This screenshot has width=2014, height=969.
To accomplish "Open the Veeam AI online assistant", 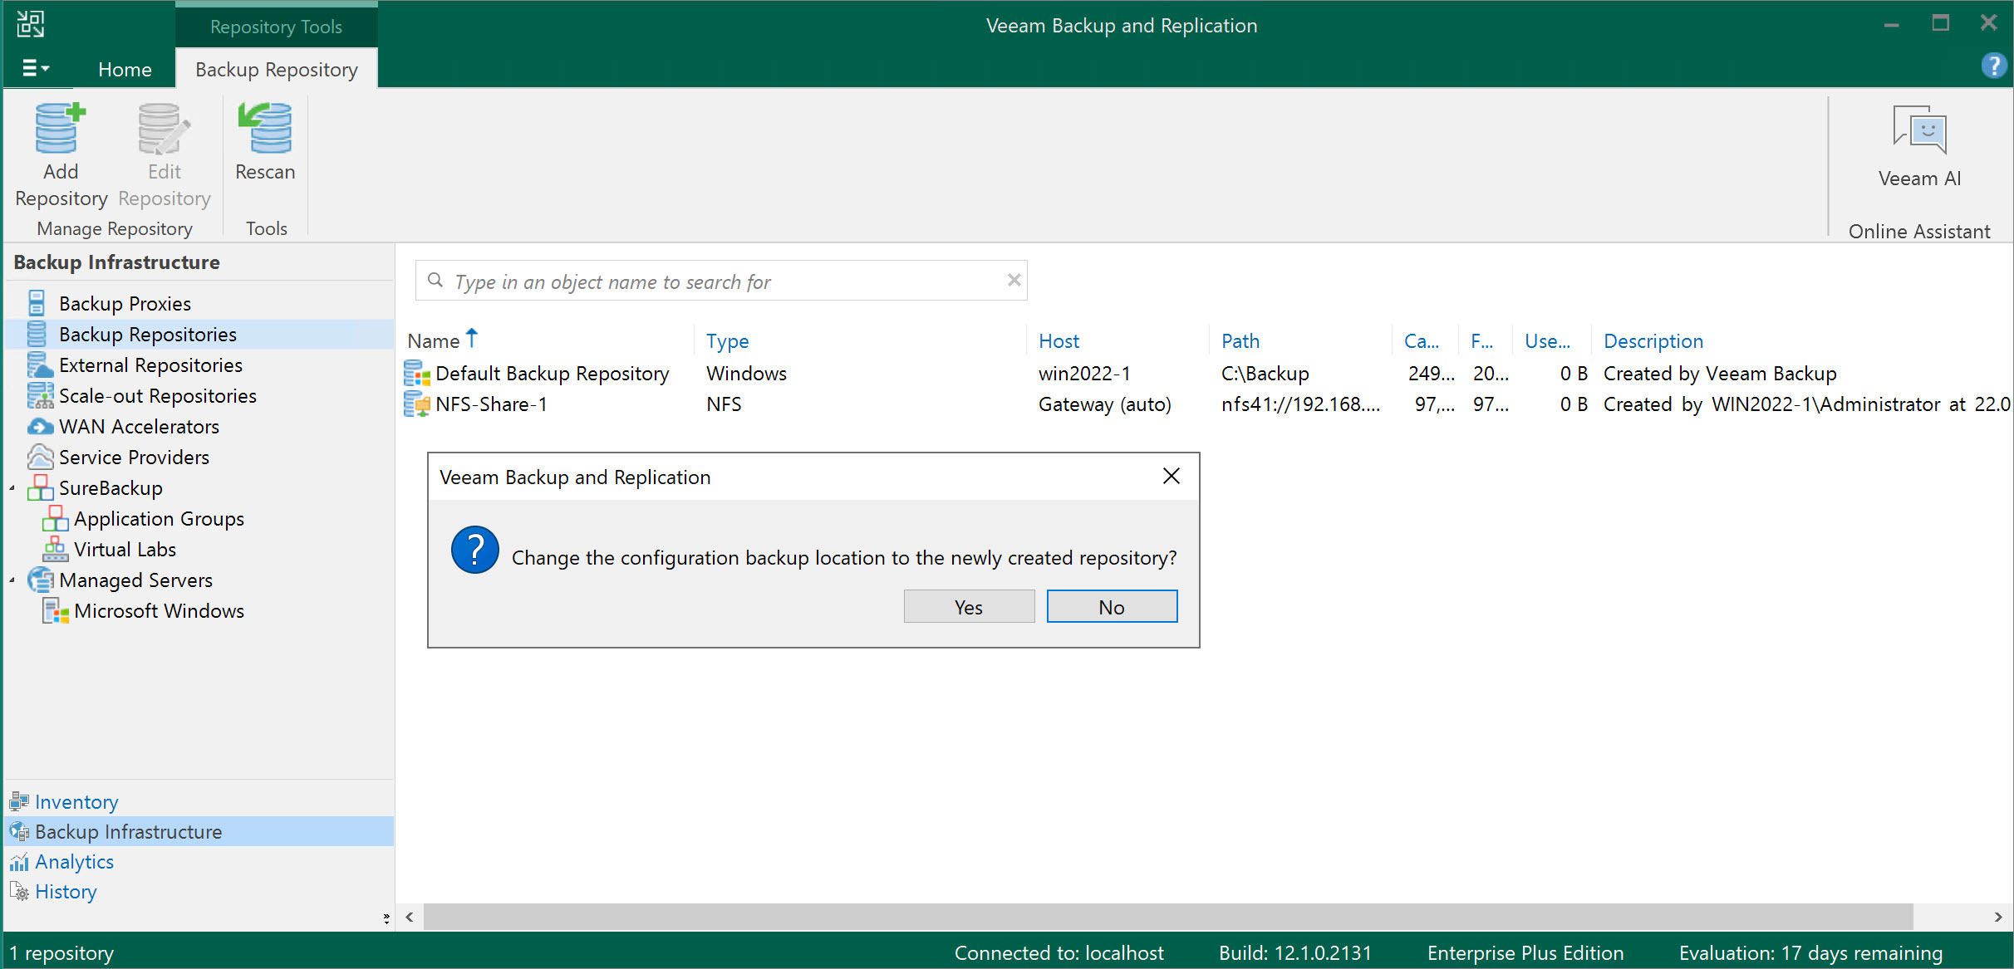I will [x=1918, y=149].
